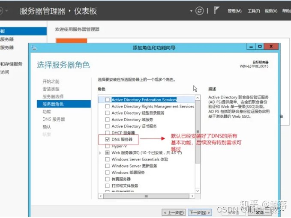This screenshot has width=291, height=218.
Task: Click the horizontal scrollbar thumb of roles list
Action: click(146, 196)
